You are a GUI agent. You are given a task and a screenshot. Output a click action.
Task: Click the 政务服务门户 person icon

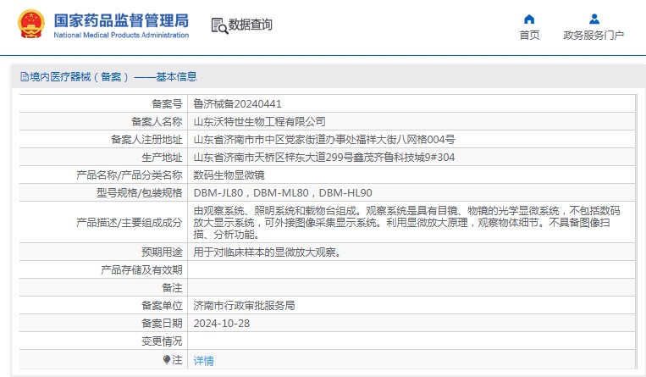tap(594, 19)
